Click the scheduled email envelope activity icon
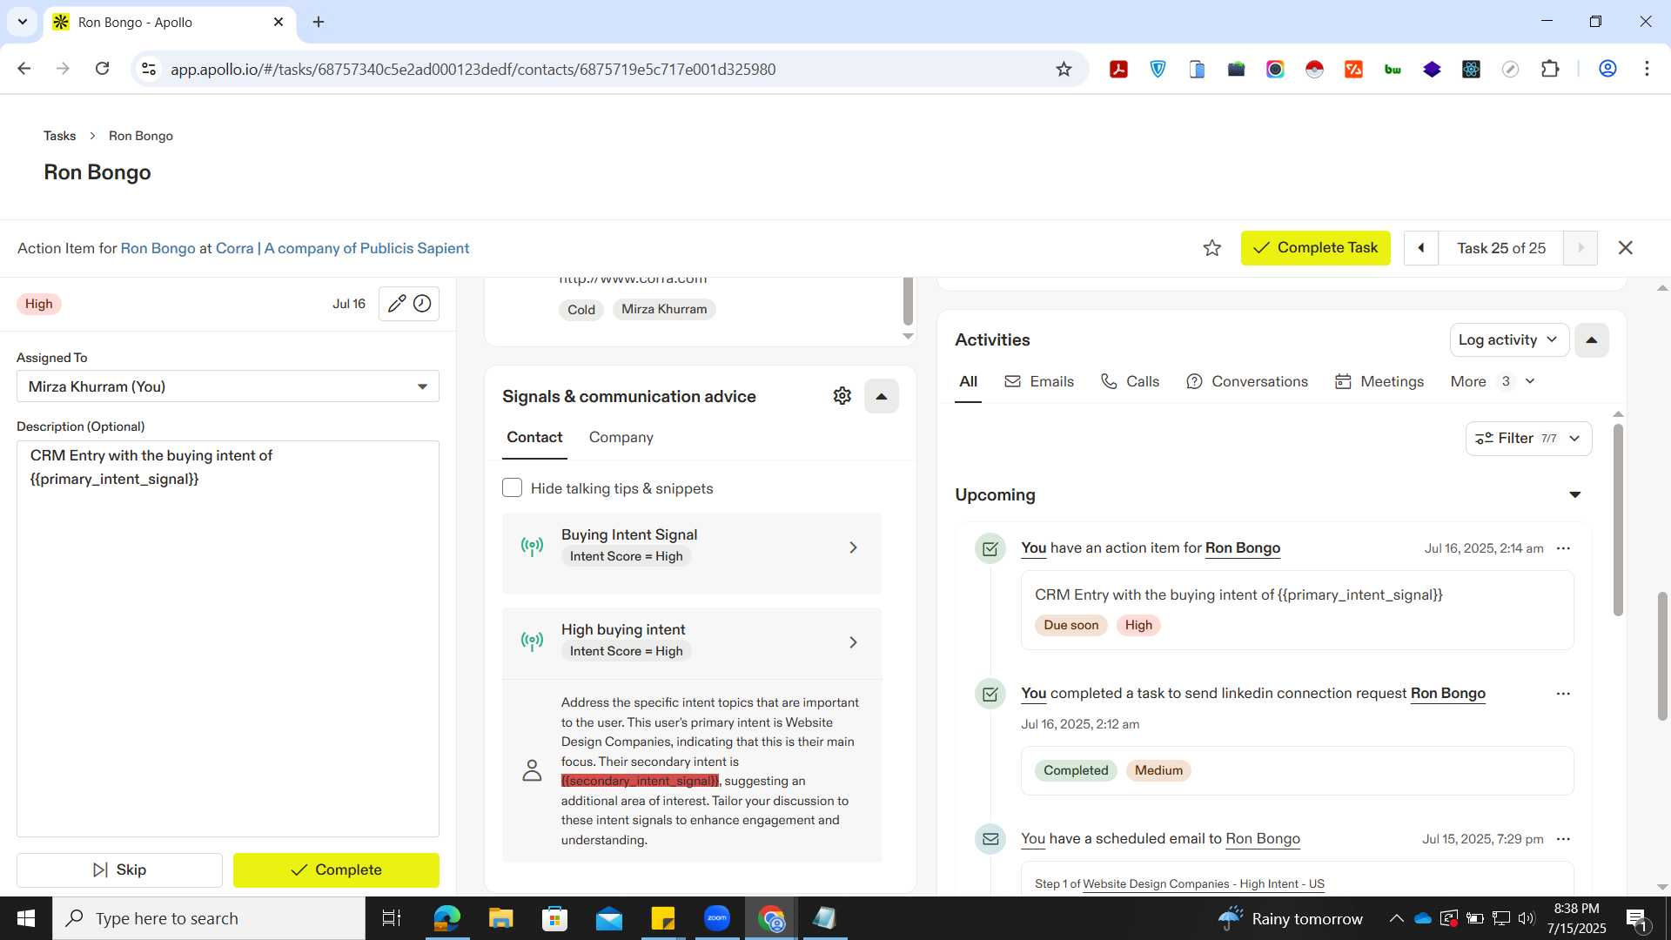This screenshot has width=1671, height=940. 990,839
